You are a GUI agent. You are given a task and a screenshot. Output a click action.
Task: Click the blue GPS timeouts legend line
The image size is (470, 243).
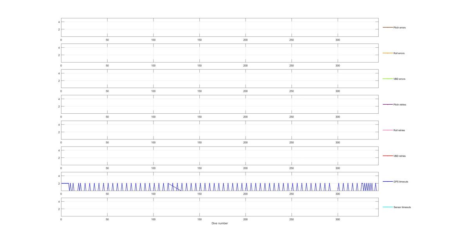coord(387,181)
